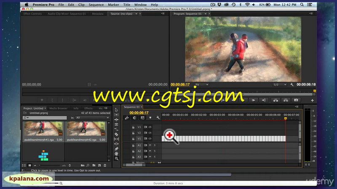The height and width of the screenshot is (189, 337).
Task: Switch to Effect Controls tab
Action: tap(32, 14)
